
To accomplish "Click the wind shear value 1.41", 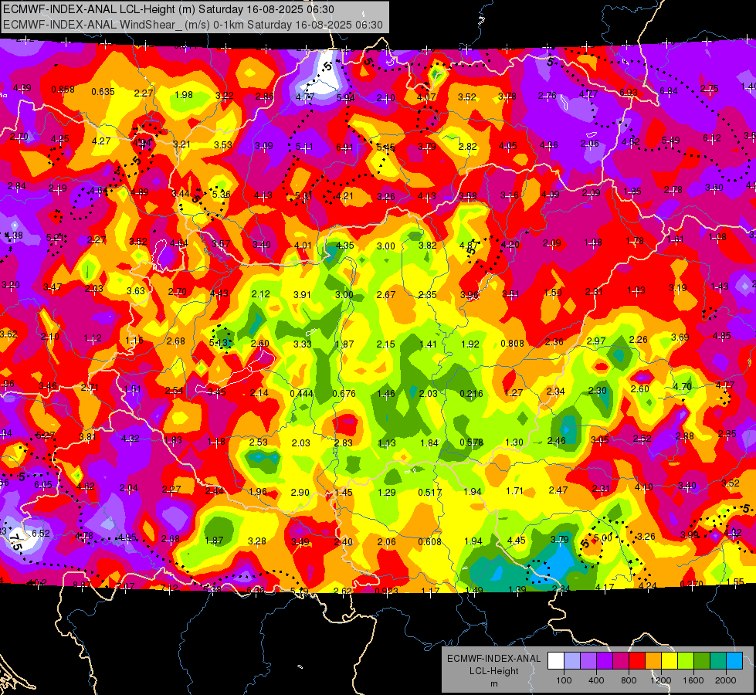I will coord(428,344).
